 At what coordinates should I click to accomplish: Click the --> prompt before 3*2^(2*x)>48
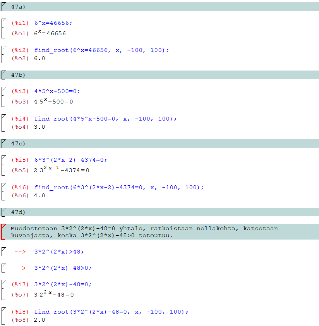click(20, 252)
